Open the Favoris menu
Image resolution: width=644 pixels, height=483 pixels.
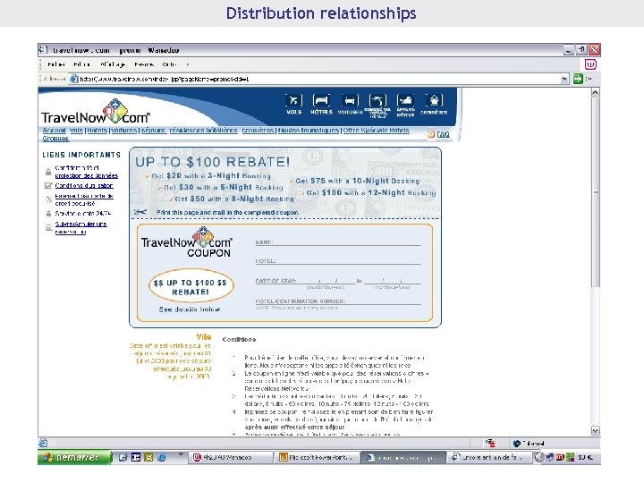click(144, 64)
